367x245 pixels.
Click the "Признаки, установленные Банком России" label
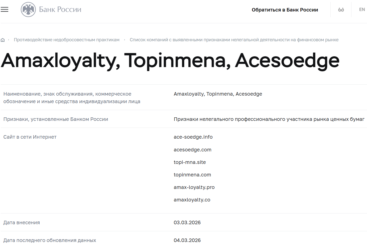[56, 119]
